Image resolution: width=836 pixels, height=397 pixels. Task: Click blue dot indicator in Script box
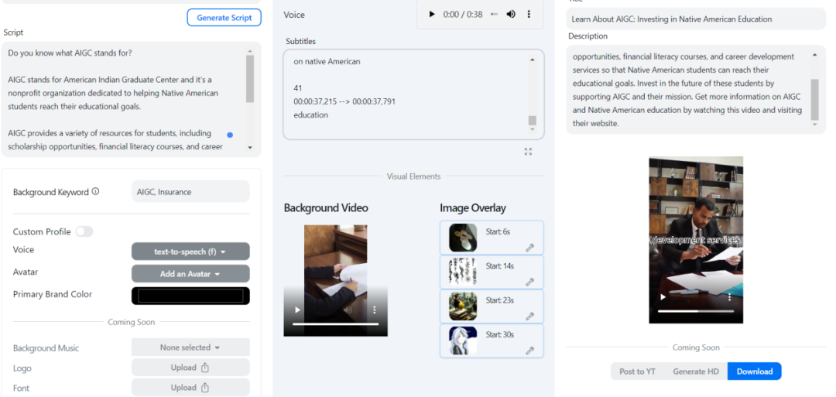230,135
